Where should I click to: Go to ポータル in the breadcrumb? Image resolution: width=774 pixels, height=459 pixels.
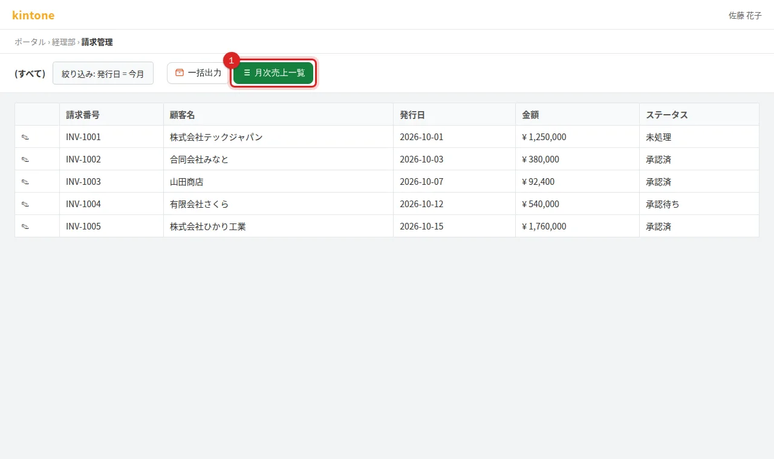point(30,42)
